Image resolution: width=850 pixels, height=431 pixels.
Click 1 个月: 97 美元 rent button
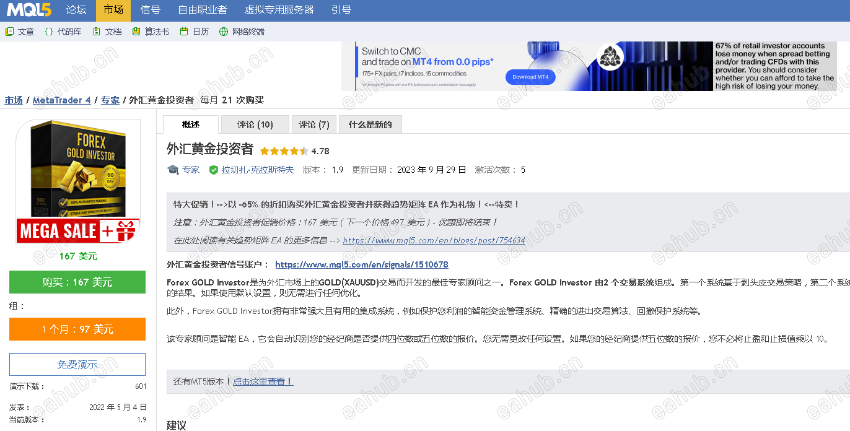coord(77,329)
